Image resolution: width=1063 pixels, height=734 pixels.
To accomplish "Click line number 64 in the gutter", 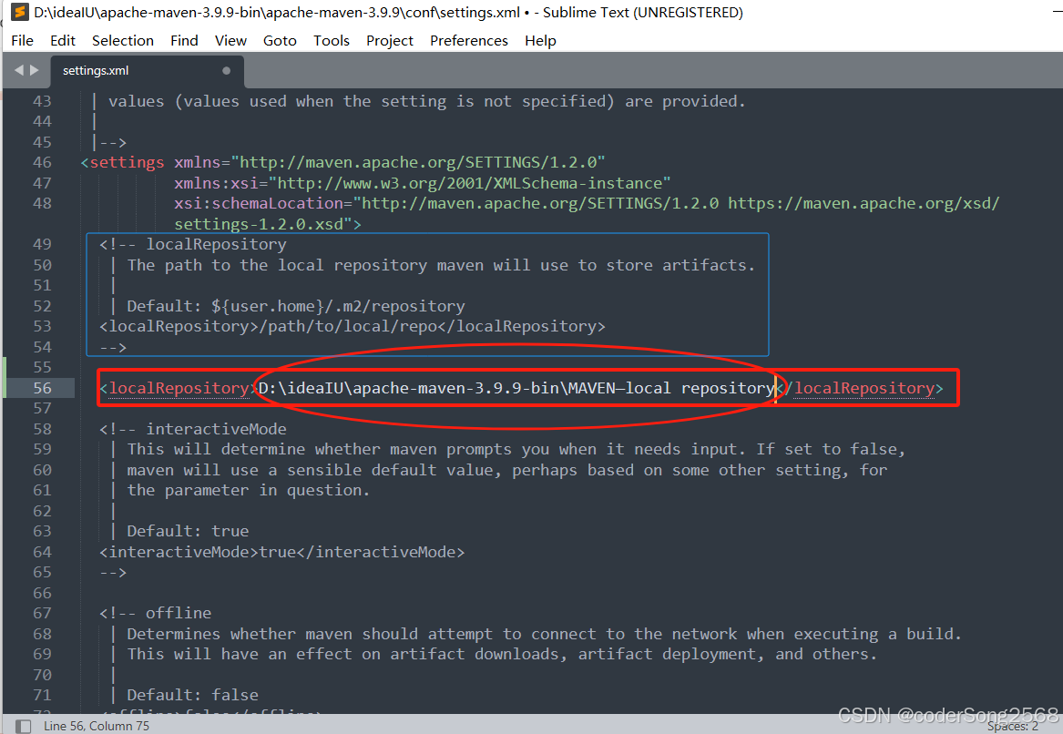I will click(x=42, y=552).
